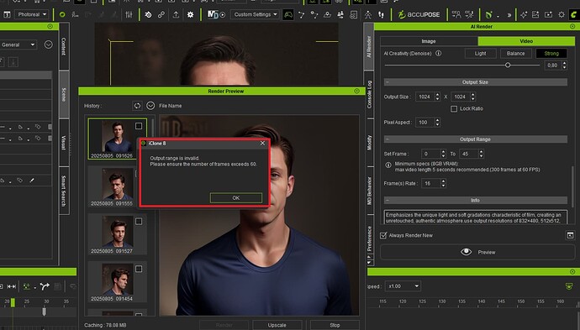Screen dimensions: 580x330
Task: Click the AI Creativity info icon
Action: (438, 53)
